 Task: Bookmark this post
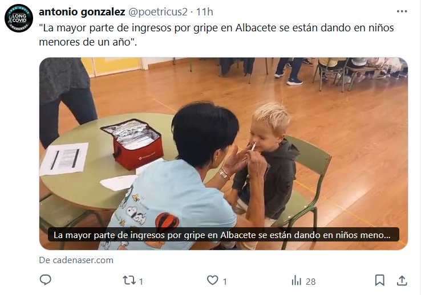click(x=380, y=280)
